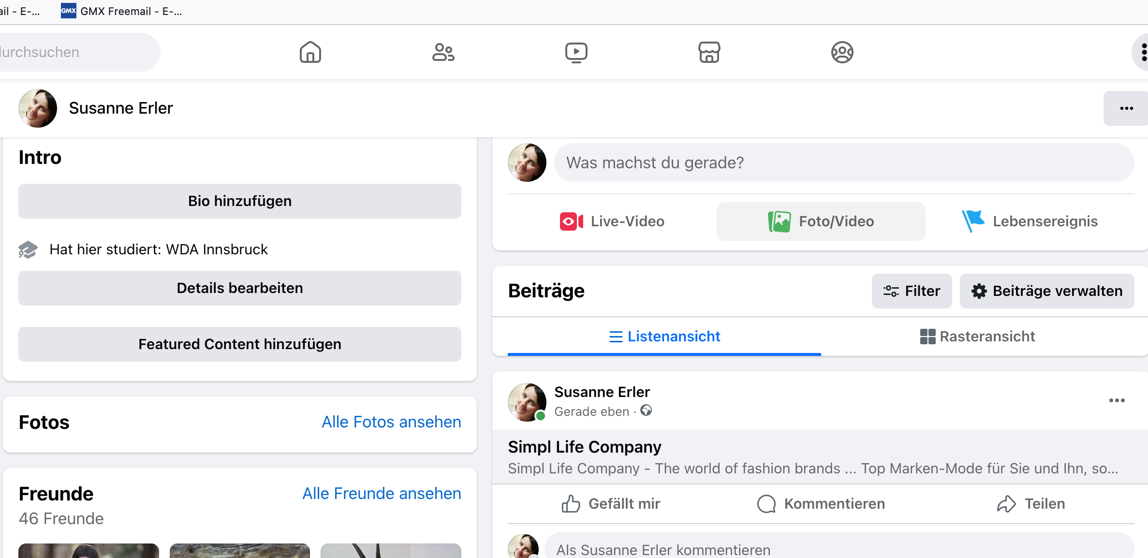Open the Groups icon in top navigation

pos(842,52)
